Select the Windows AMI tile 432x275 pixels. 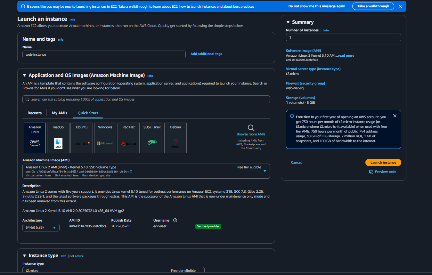point(105,138)
